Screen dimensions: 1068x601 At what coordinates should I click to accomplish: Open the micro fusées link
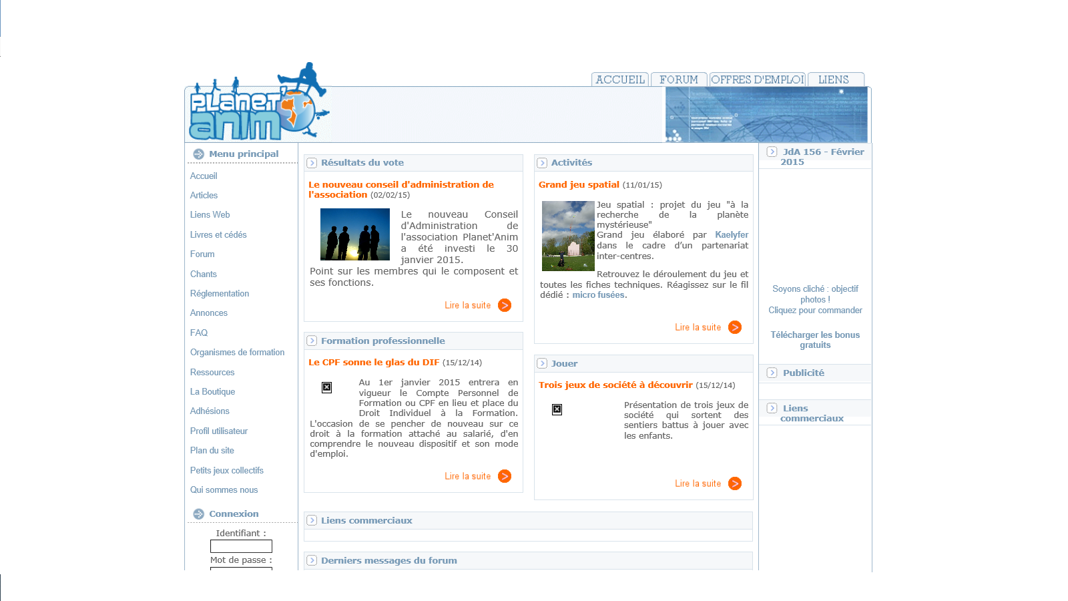point(598,295)
